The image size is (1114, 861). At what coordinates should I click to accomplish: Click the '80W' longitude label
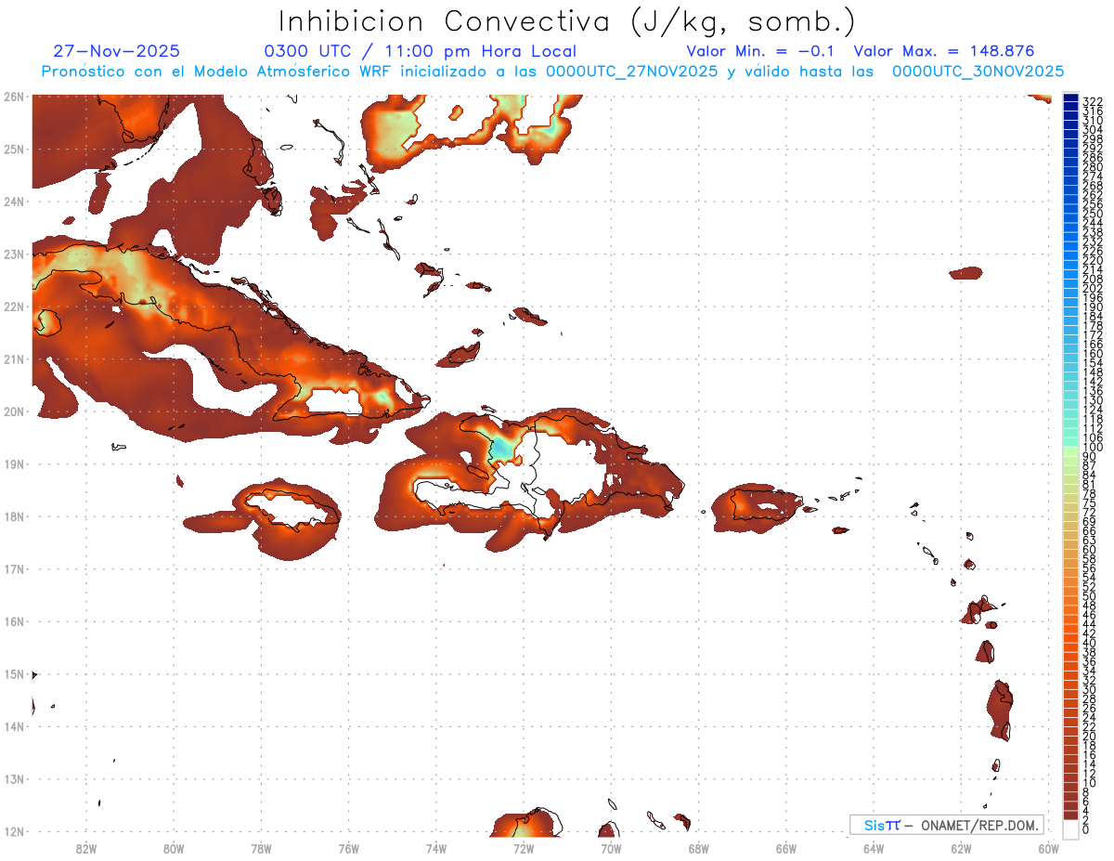[174, 848]
